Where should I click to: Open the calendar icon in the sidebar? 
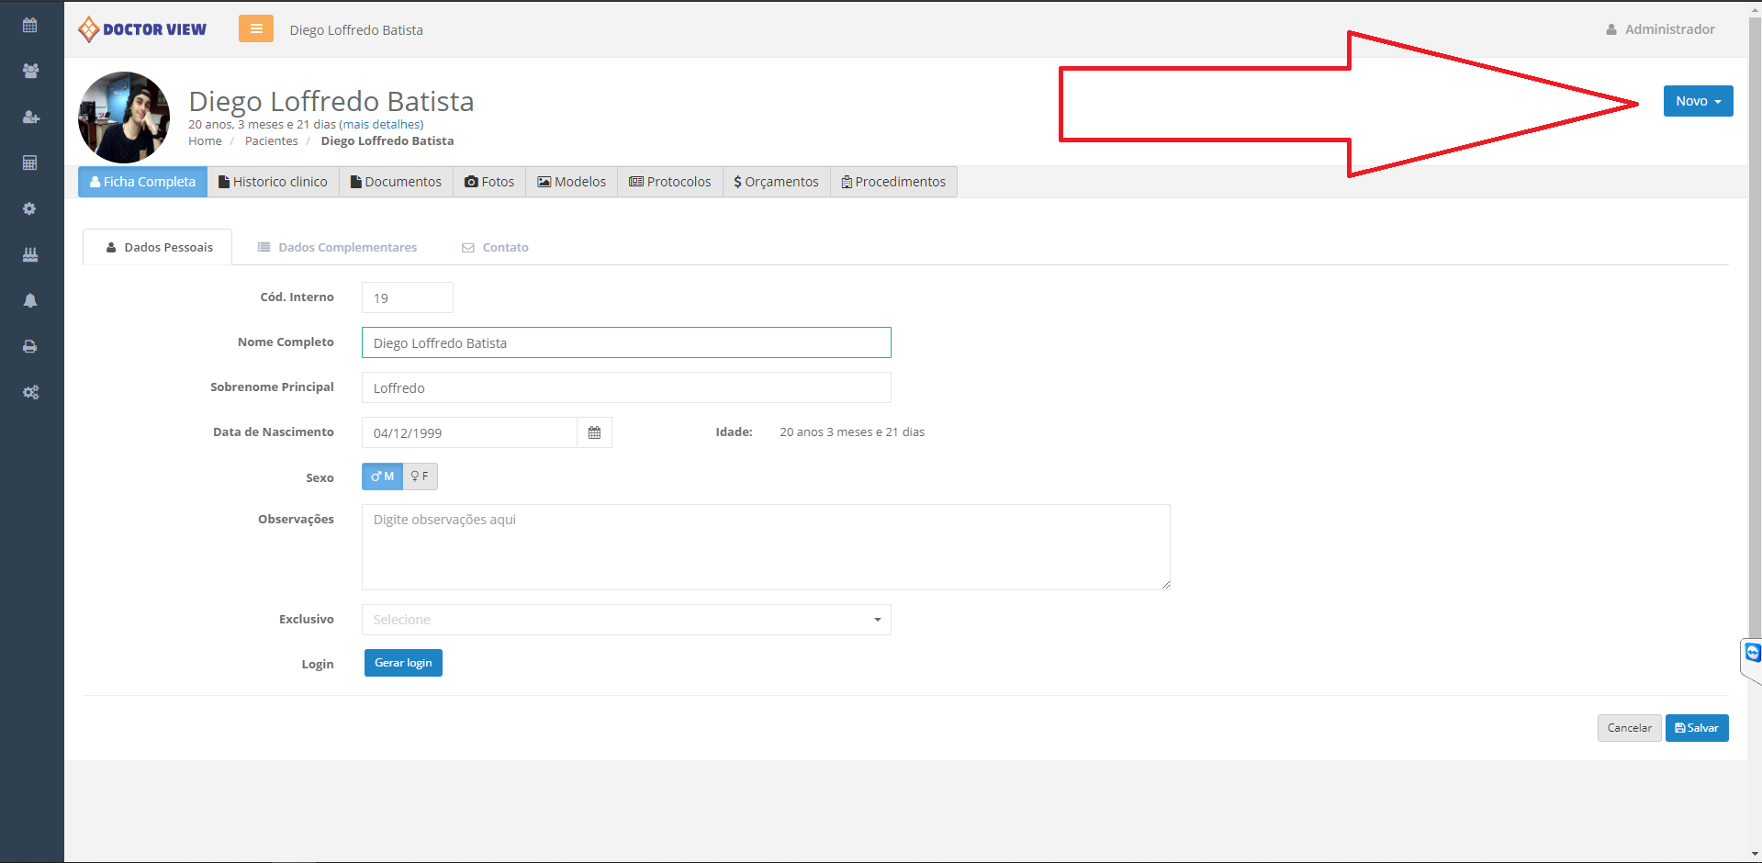(x=30, y=25)
